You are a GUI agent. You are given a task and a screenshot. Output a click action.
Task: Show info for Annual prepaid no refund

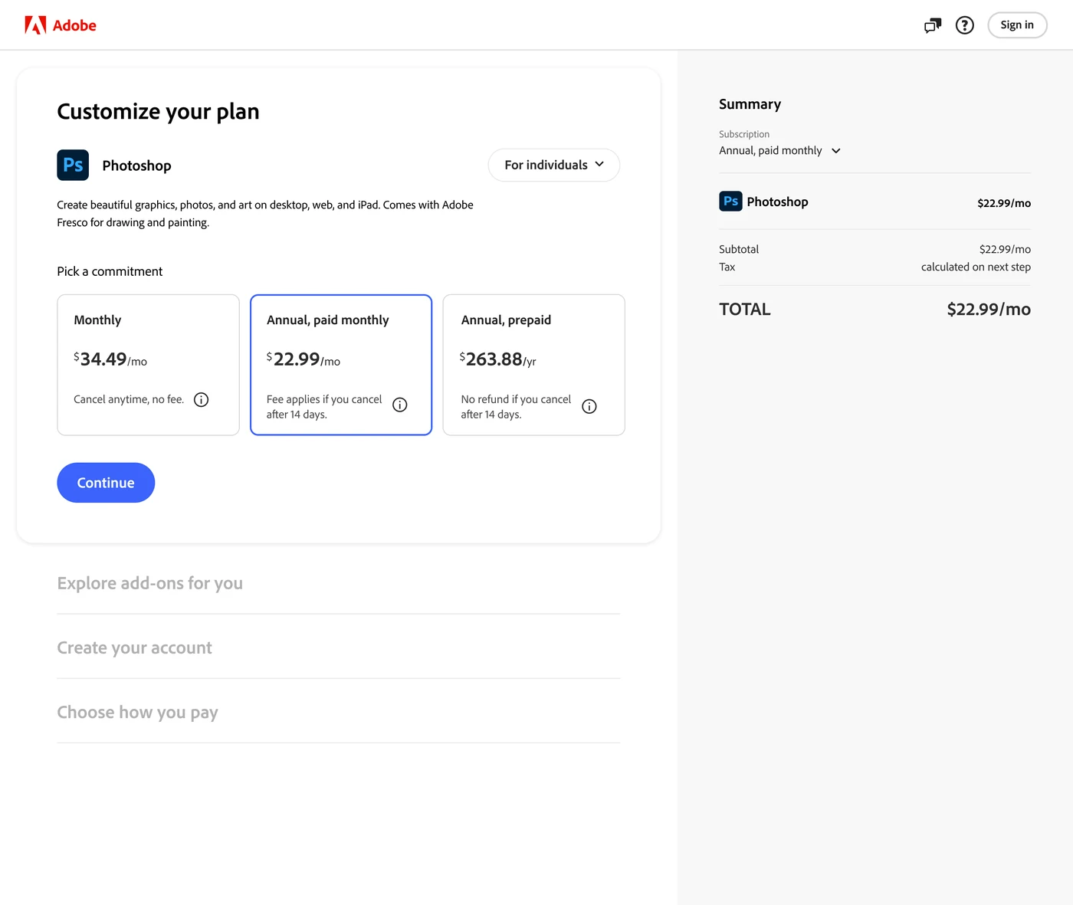click(589, 406)
